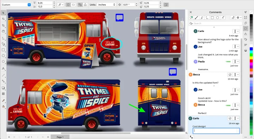Select the Connector tool
This screenshot has width=254, height=139.
(3, 81)
